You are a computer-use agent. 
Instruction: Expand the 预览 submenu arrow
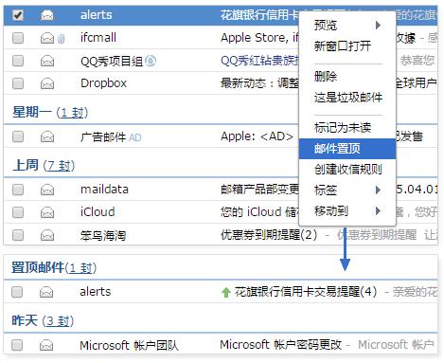pyautogui.click(x=378, y=25)
